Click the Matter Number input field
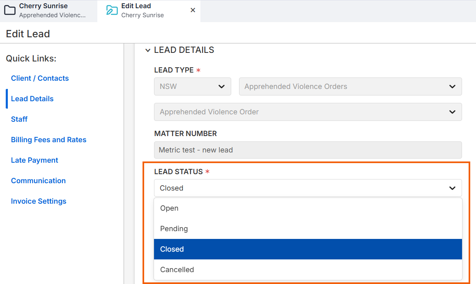This screenshot has width=476, height=284. 308,150
